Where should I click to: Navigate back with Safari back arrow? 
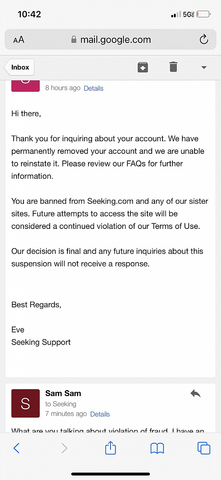click(x=17, y=448)
